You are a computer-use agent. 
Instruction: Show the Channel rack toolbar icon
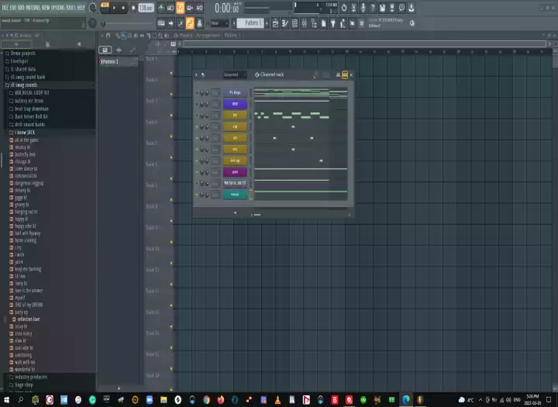coord(294,23)
